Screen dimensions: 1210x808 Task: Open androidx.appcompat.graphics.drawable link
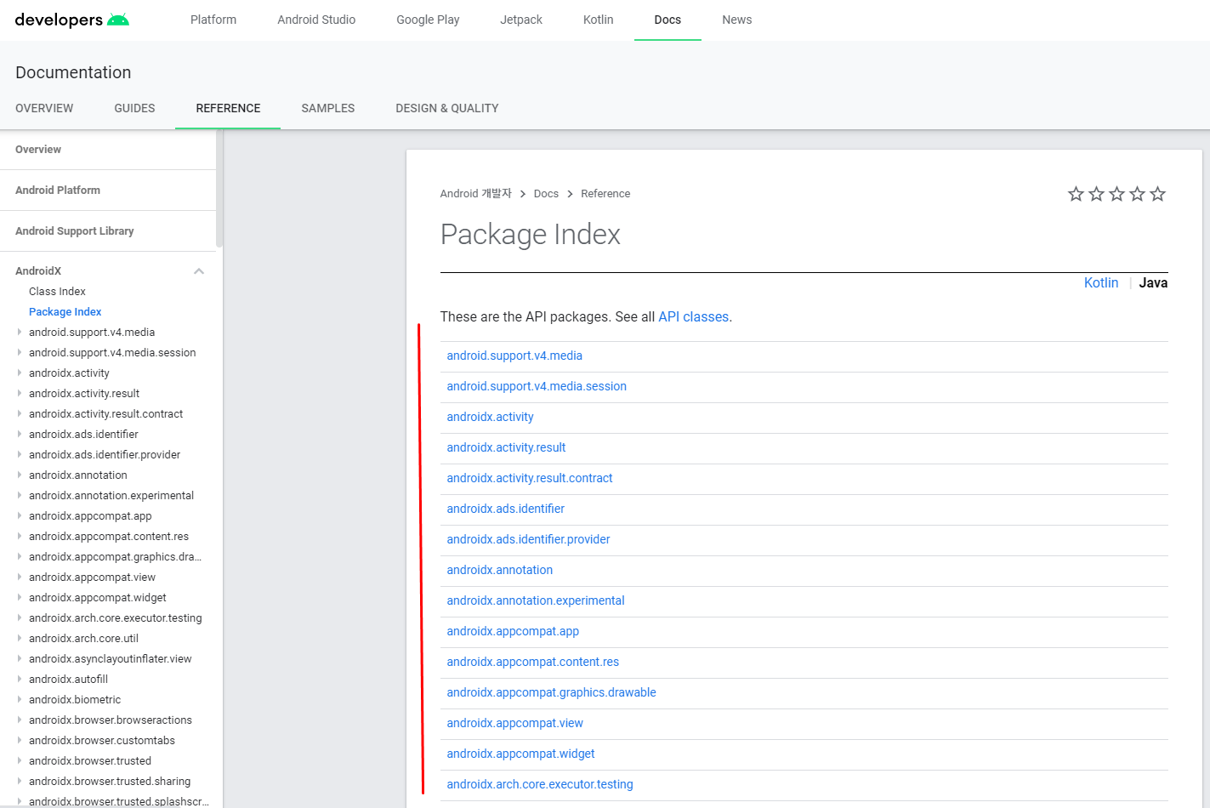coord(551,692)
